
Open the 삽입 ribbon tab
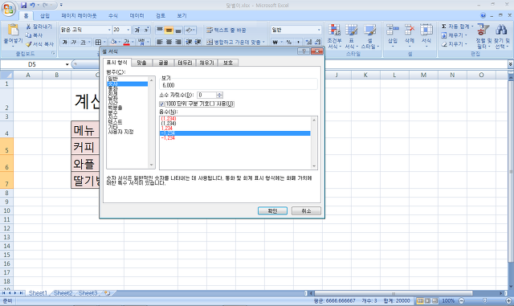tap(45, 15)
